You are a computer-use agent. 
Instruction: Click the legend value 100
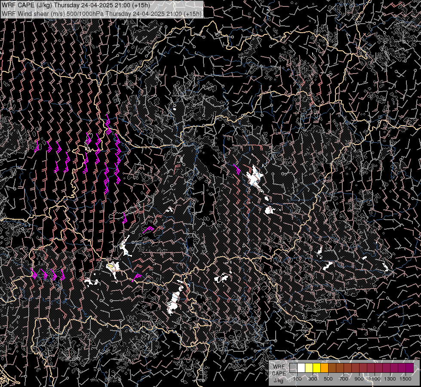pyautogui.click(x=297, y=379)
